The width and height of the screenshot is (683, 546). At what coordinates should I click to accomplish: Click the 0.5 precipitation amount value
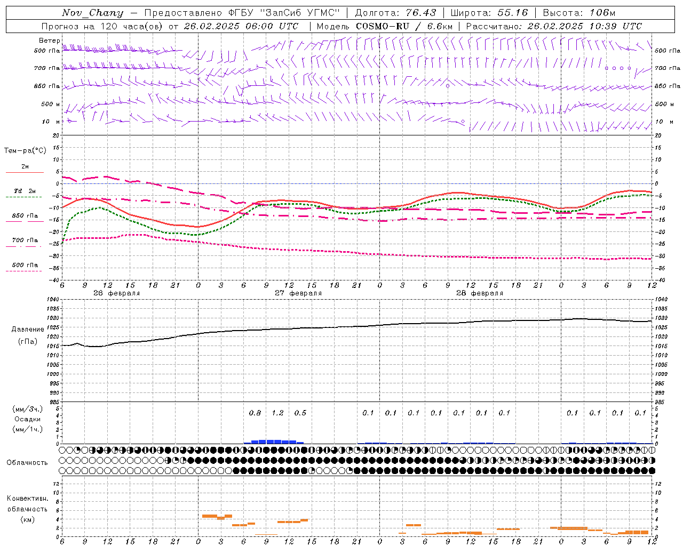(x=300, y=413)
